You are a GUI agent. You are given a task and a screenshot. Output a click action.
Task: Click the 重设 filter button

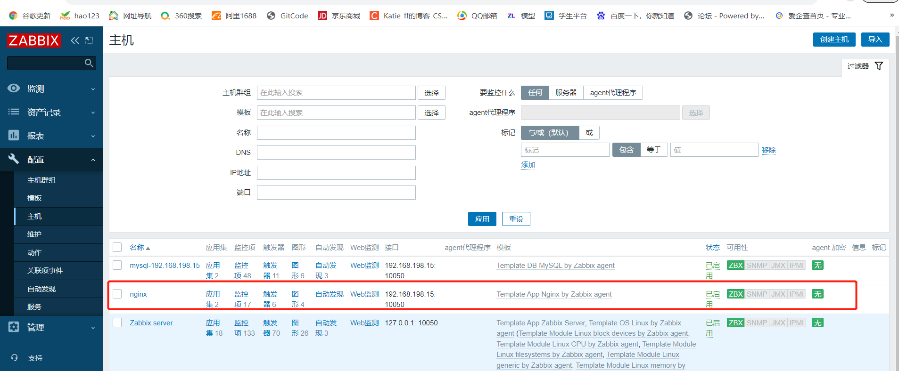516,219
